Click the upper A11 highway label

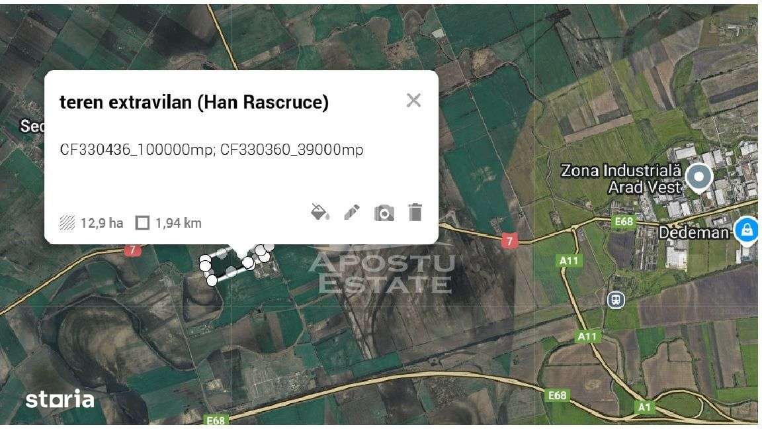pos(569,261)
